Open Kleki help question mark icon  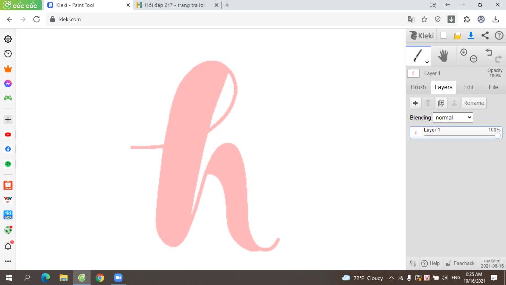(x=499, y=35)
